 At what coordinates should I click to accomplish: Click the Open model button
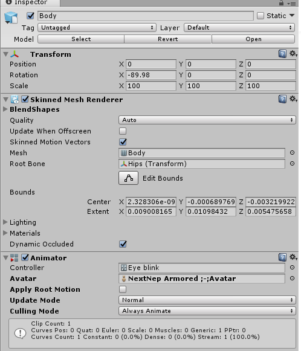(x=253, y=39)
